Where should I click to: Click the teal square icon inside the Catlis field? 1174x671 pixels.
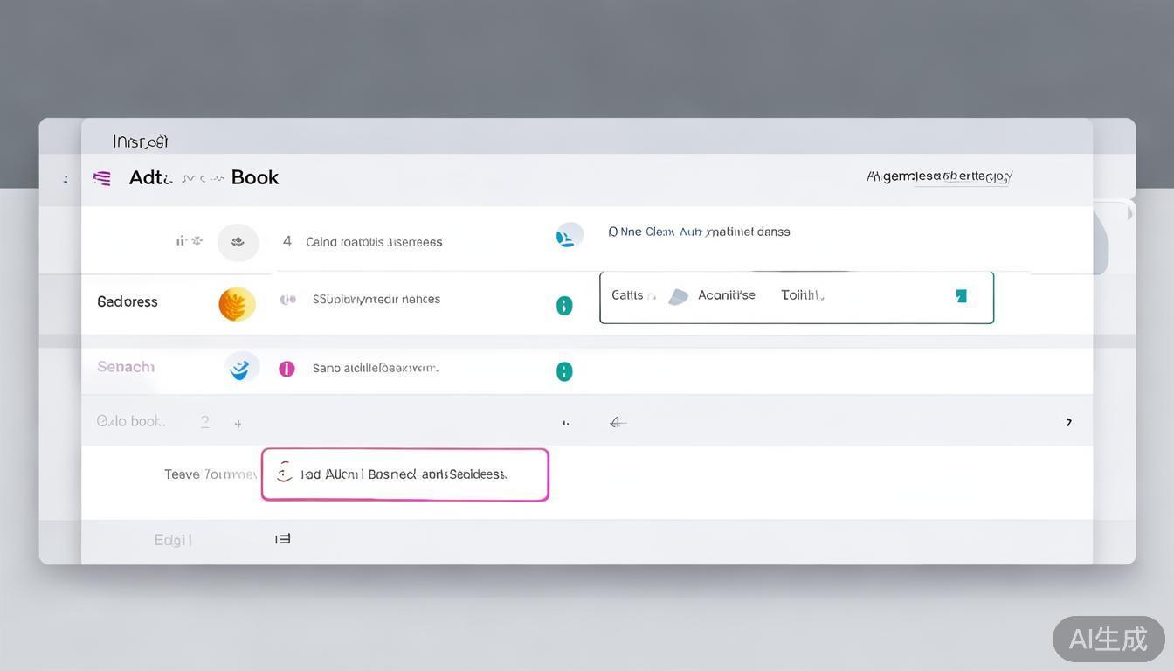coord(961,296)
